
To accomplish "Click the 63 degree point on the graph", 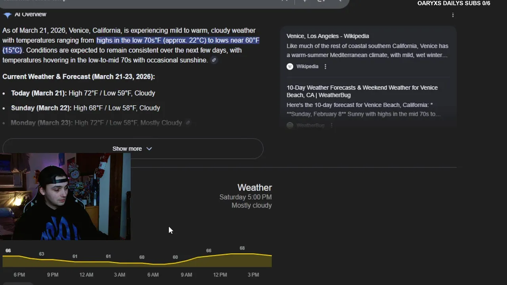I will tap(42, 254).
